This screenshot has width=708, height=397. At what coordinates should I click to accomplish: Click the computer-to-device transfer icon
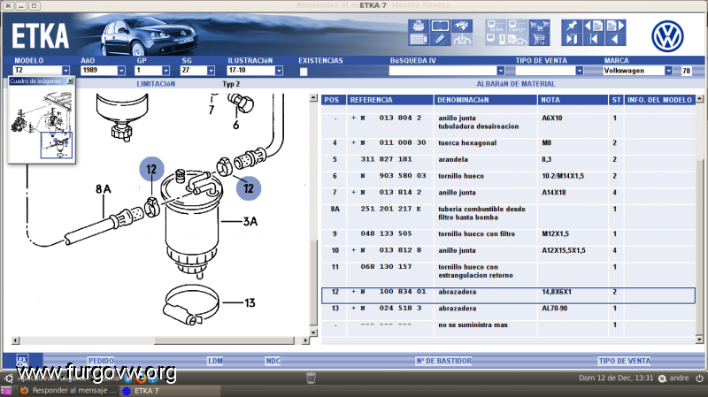(x=496, y=39)
